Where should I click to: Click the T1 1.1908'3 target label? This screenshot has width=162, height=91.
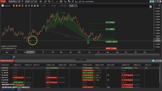[110, 29]
